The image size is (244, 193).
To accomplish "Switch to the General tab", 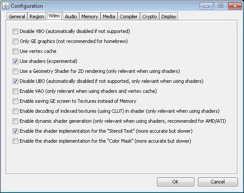I will coord(17,16).
